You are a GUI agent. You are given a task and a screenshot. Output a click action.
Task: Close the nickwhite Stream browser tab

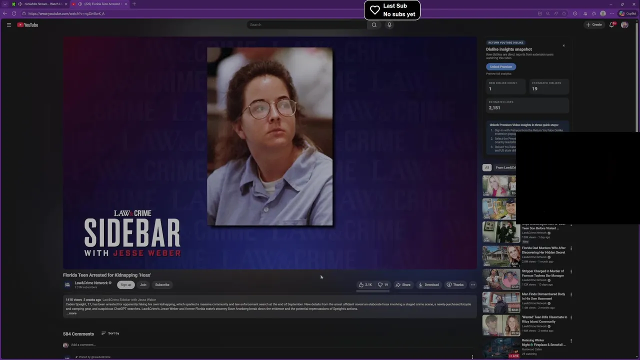click(65, 4)
